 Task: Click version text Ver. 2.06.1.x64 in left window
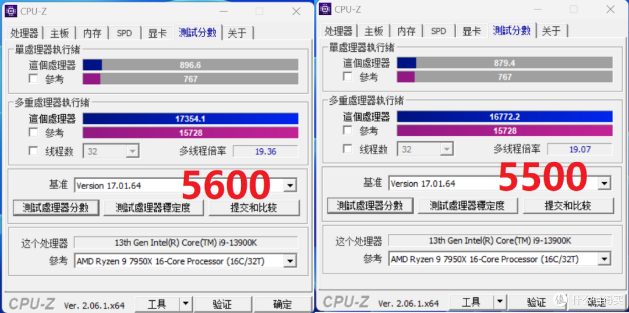tap(96, 305)
